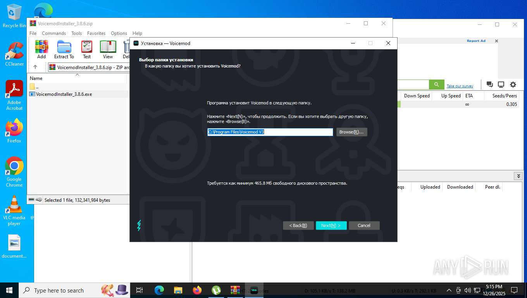
Task: Switch to Firefox on the taskbar
Action: [197, 290]
